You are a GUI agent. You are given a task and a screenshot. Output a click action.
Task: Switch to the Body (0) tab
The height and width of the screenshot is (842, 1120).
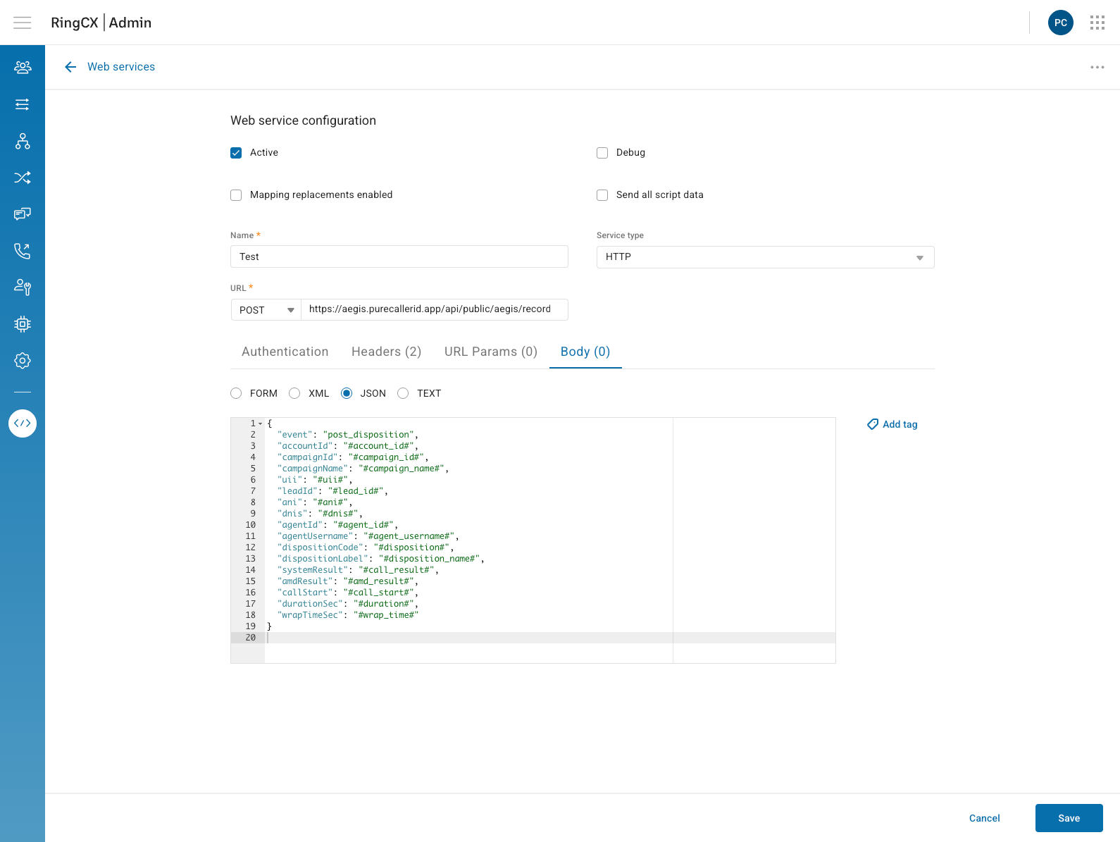tap(585, 352)
